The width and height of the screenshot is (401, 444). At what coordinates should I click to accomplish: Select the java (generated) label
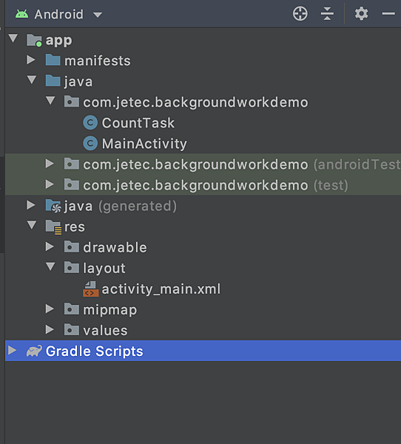[x=121, y=206]
